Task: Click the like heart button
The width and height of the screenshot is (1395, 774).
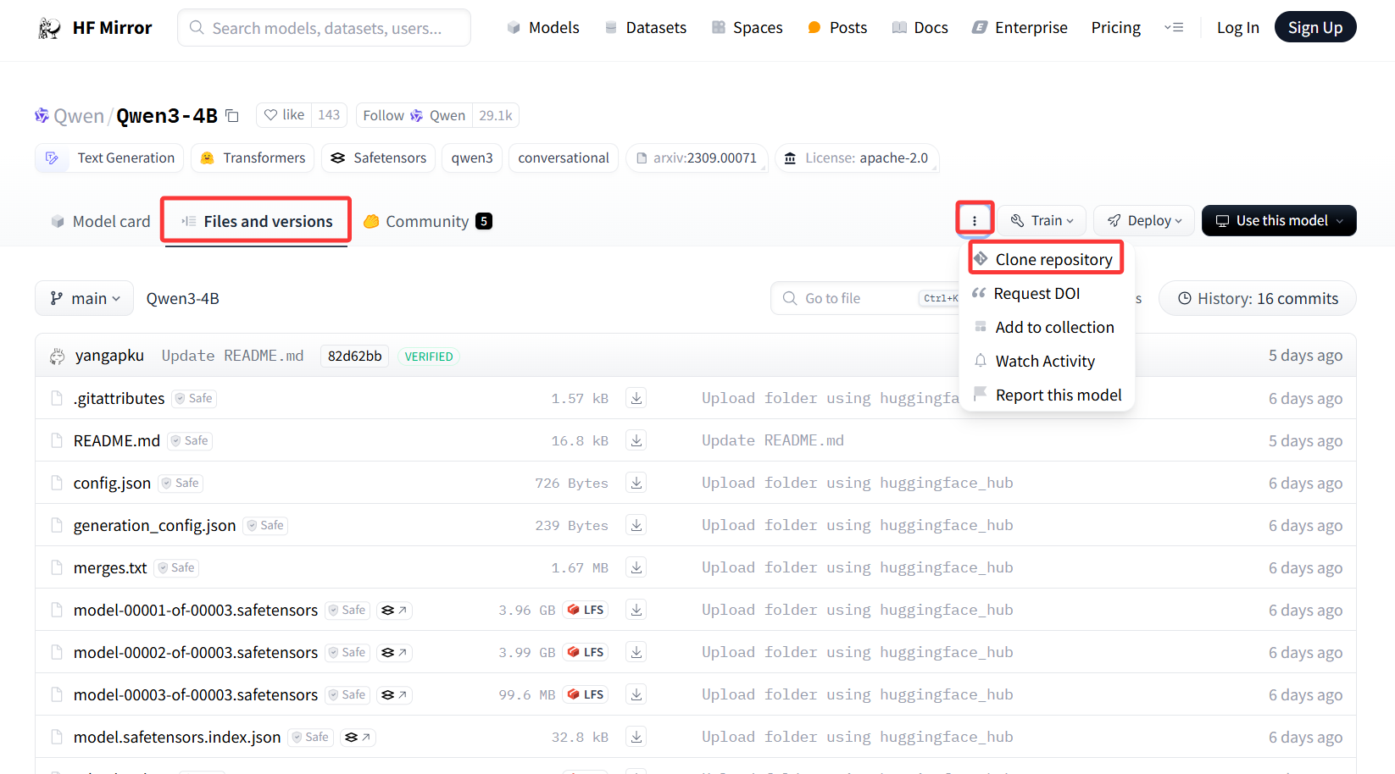Action: (284, 115)
